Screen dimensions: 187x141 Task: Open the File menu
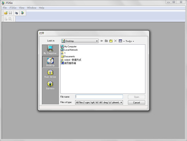pos(5,7)
